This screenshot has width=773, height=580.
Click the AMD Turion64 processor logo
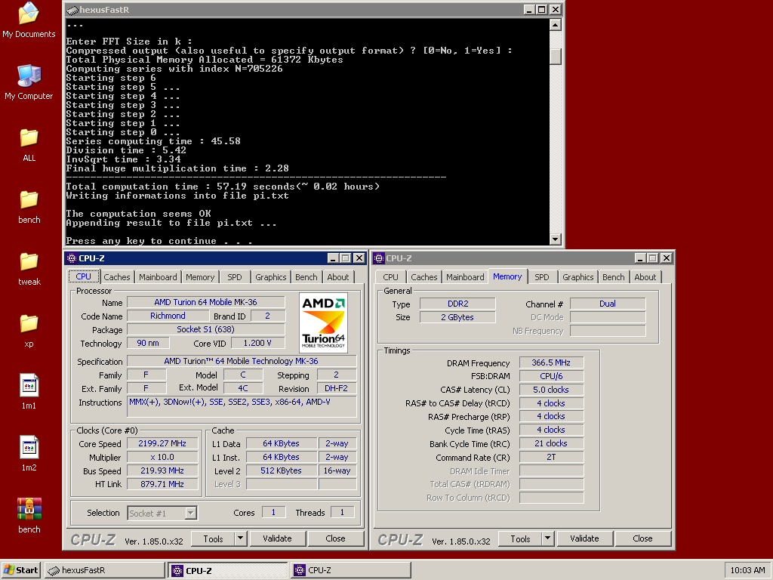(323, 323)
